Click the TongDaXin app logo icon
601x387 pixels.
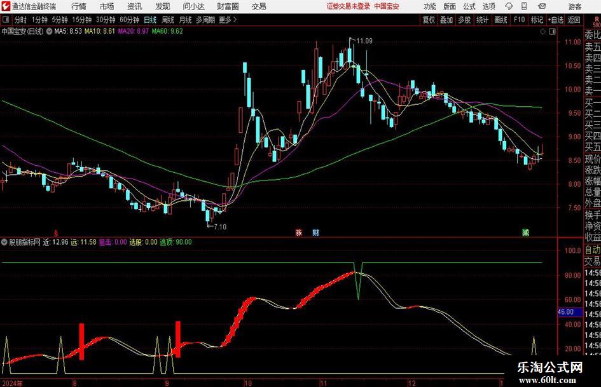pyautogui.click(x=6, y=6)
